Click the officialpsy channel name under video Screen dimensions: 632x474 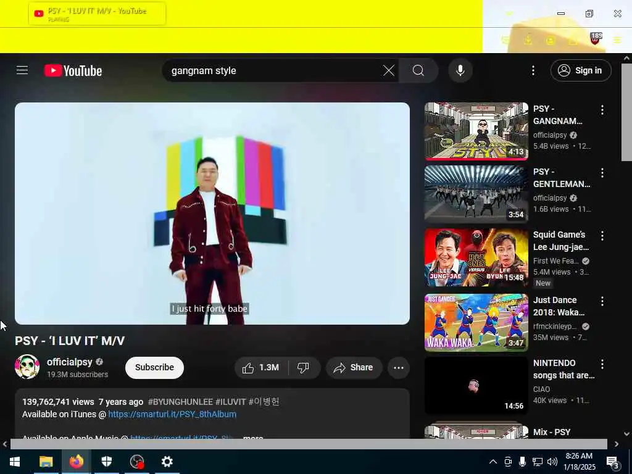pyautogui.click(x=69, y=362)
